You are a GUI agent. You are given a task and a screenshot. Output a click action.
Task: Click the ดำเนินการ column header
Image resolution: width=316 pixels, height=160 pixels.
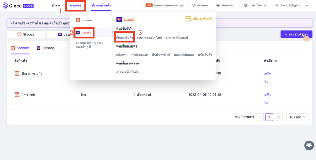click(271, 60)
